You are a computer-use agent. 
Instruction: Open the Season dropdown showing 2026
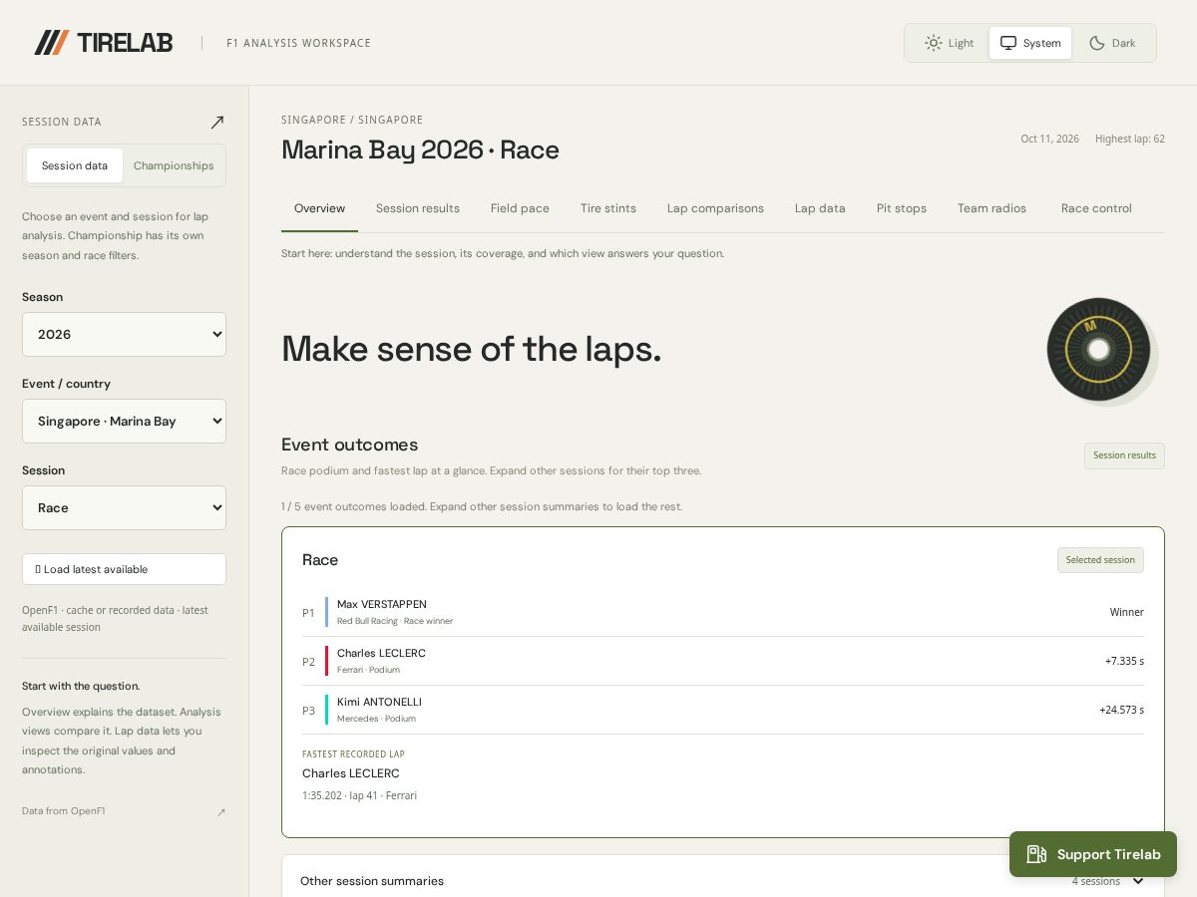pos(124,334)
